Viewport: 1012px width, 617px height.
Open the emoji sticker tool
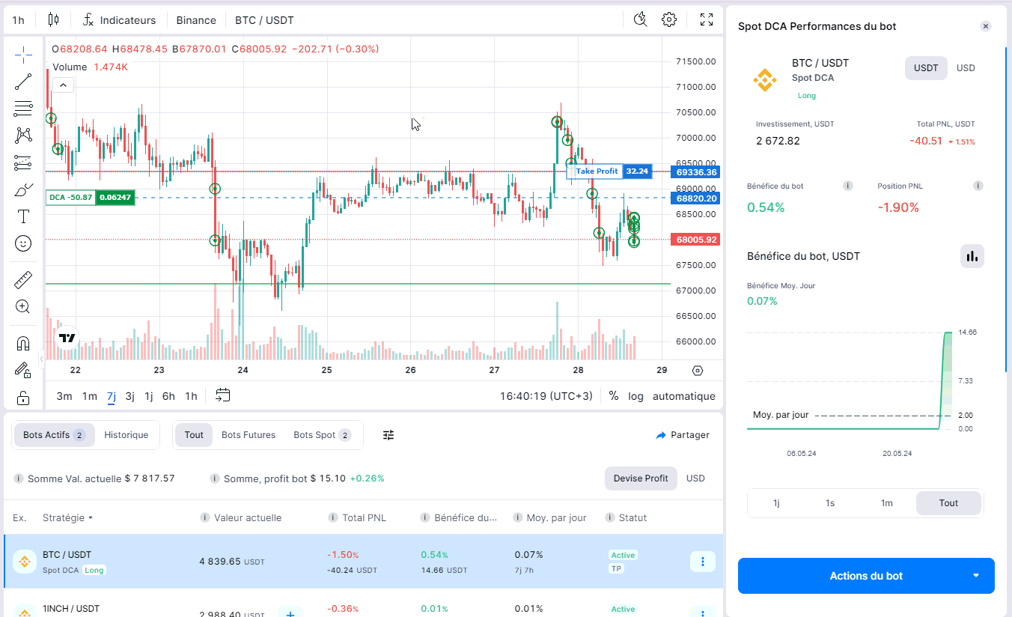pos(23,243)
